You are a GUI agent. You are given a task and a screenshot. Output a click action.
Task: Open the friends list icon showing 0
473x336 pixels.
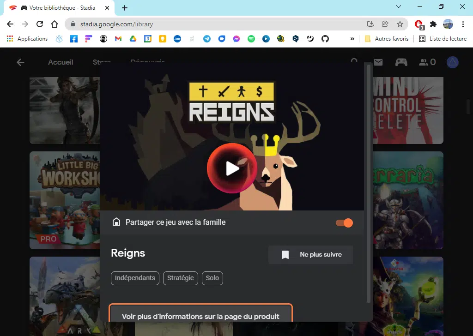(x=427, y=62)
